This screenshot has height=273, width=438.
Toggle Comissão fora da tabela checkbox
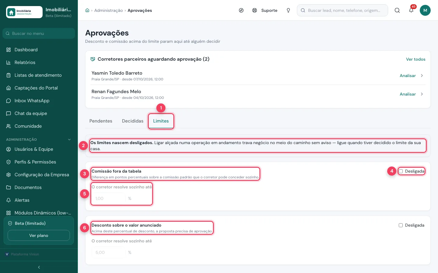pos(401,171)
